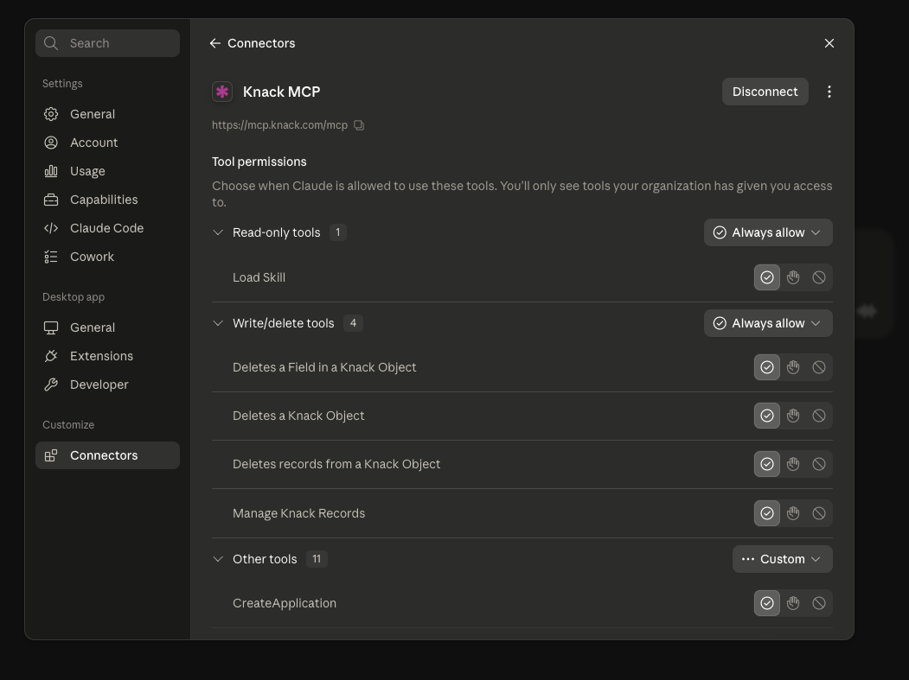Click the Load Skill row label

click(259, 277)
